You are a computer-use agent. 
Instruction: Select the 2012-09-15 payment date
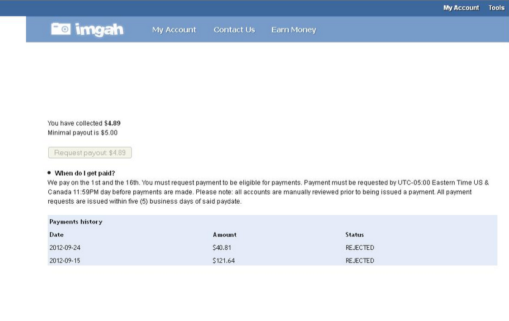click(65, 261)
